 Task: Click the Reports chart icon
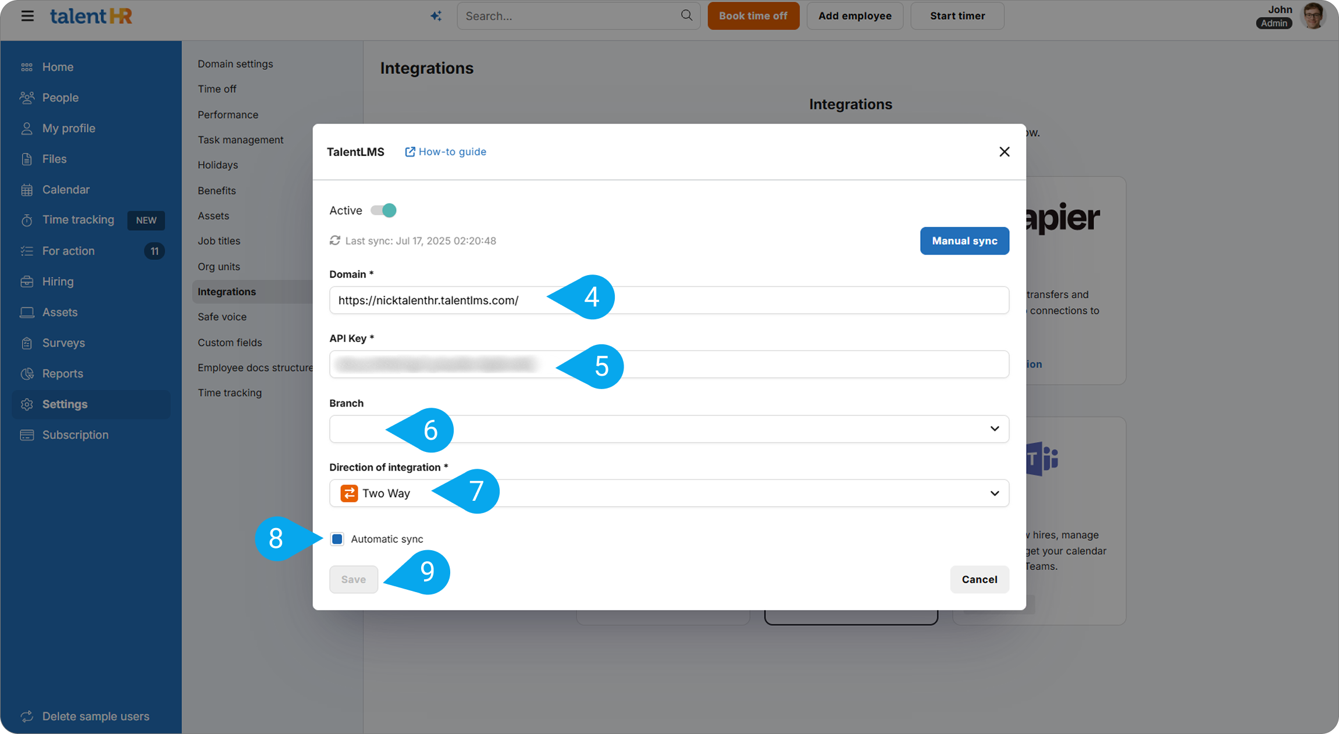click(27, 373)
